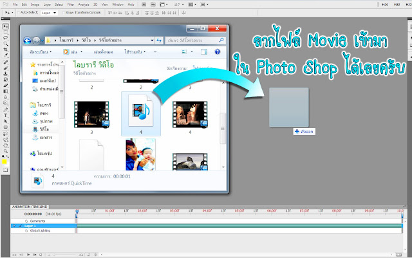
Task: Open the Window menu
Action: pos(118,5)
